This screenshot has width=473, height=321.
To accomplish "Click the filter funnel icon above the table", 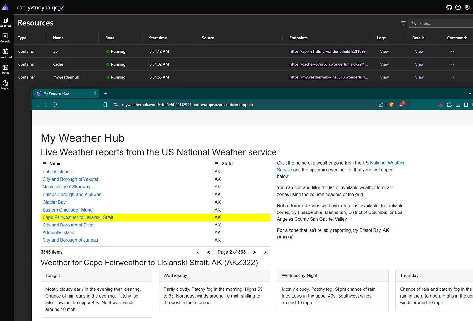I will pyautogui.click(x=403, y=23).
